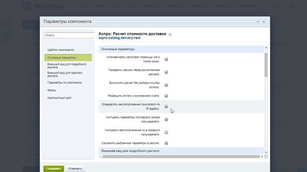
Task: Go to 'Внешний вид для краткого расчета' sidebar item
Action: click(65, 75)
